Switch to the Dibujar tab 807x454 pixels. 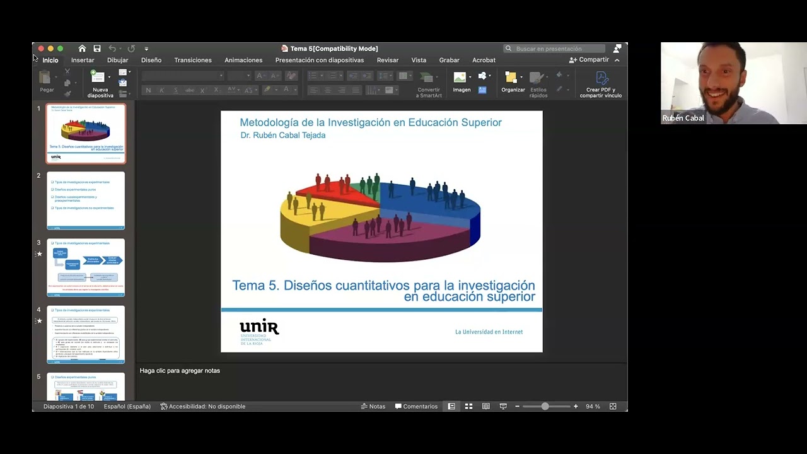(x=117, y=60)
